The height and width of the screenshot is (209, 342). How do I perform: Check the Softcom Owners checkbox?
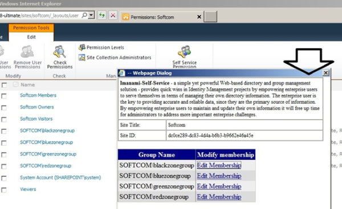tap(4, 108)
